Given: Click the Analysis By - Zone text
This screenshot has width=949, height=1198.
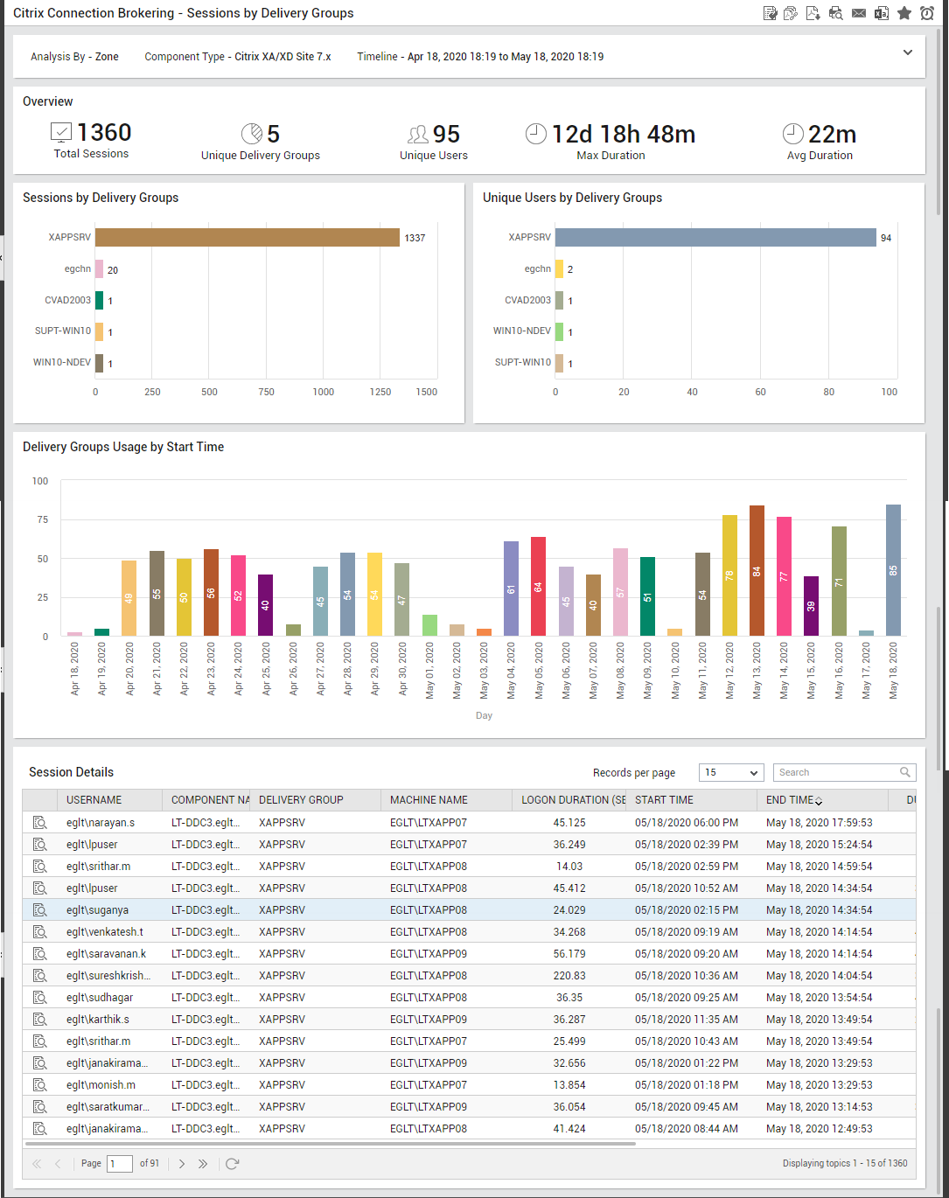Looking at the screenshot, I should pyautogui.click(x=74, y=56).
